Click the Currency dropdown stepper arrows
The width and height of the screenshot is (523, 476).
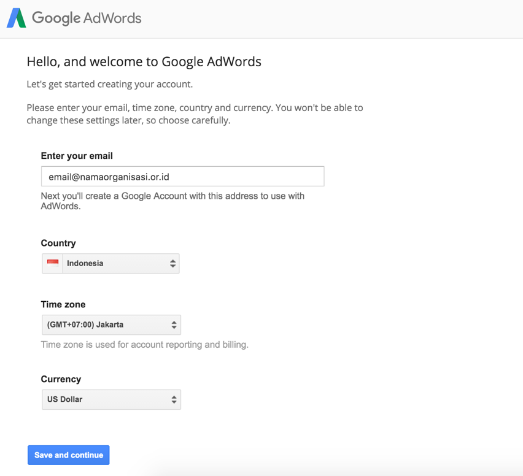click(x=174, y=399)
